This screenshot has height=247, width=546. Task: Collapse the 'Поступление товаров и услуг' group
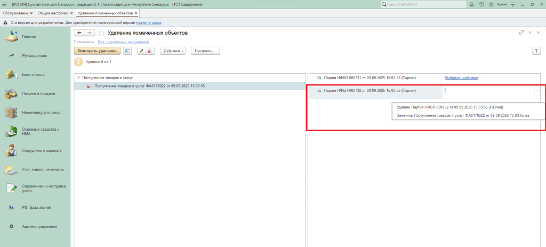(79, 78)
